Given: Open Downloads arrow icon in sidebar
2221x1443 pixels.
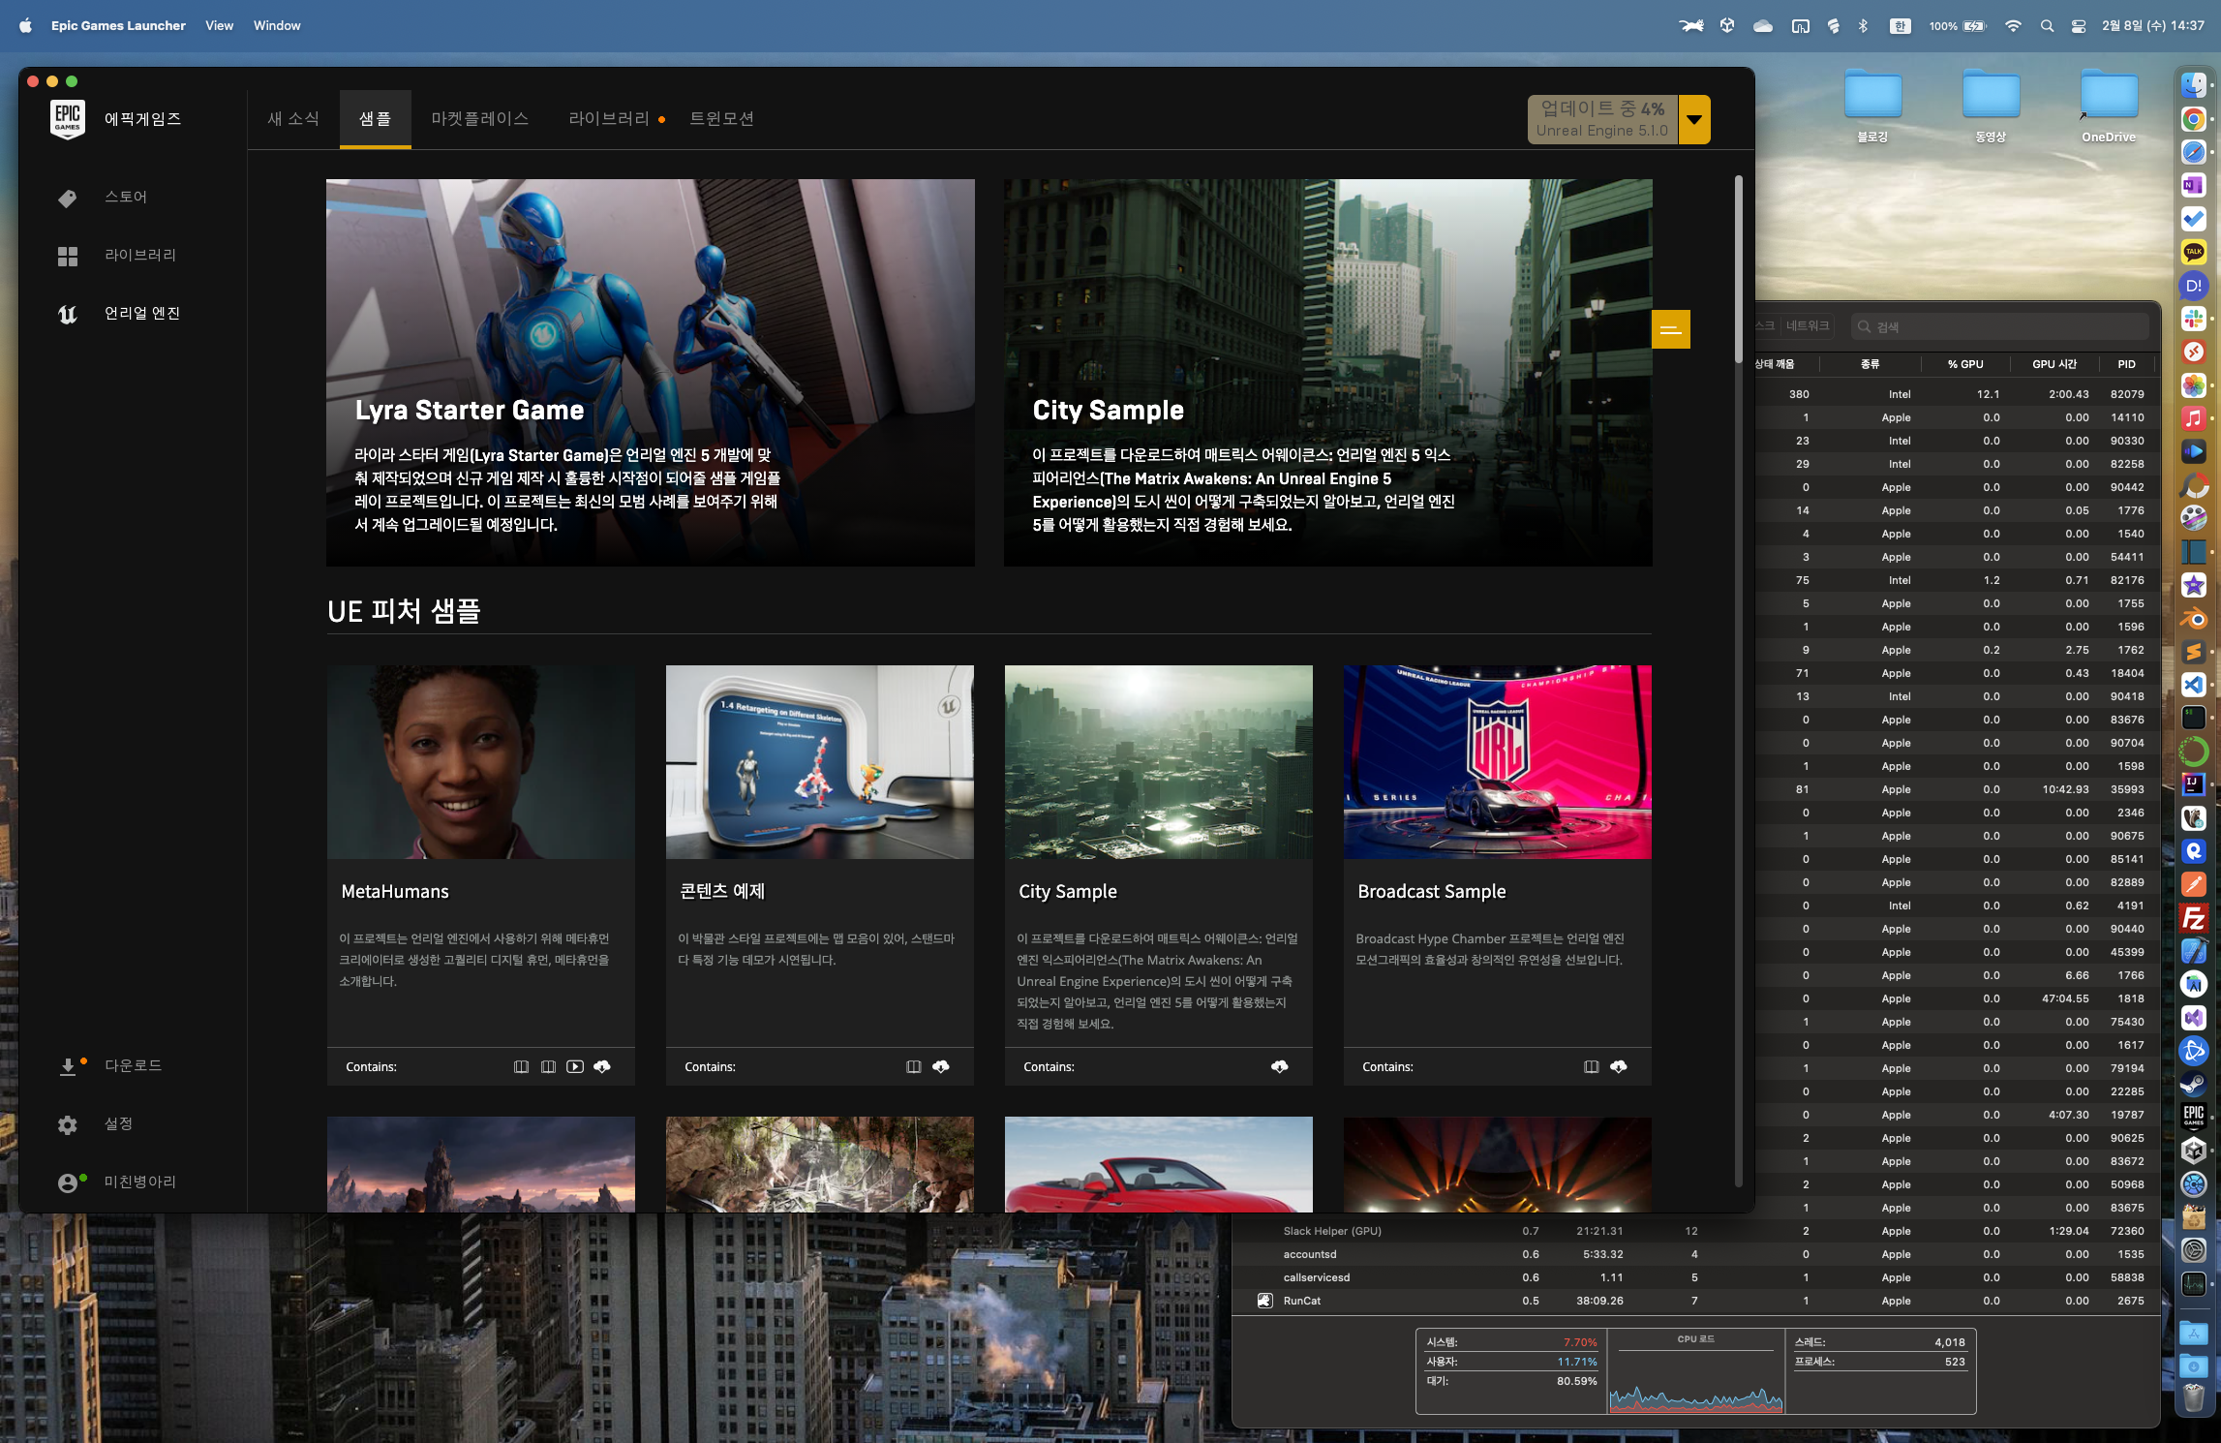Looking at the screenshot, I should point(67,1066).
